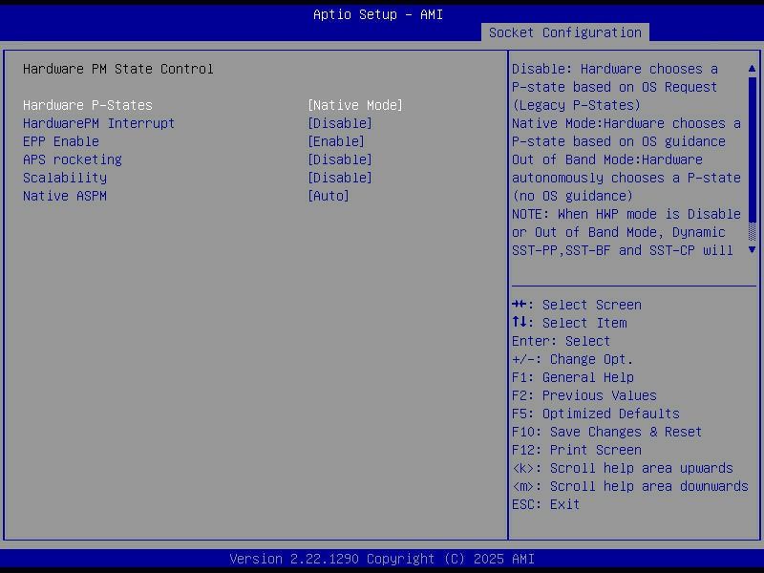The image size is (764, 573).
Task: Open the Native ASPM Auto value
Action: coord(329,196)
